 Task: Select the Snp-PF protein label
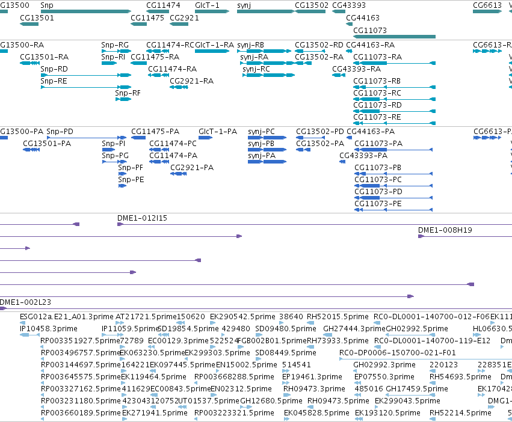(131, 168)
